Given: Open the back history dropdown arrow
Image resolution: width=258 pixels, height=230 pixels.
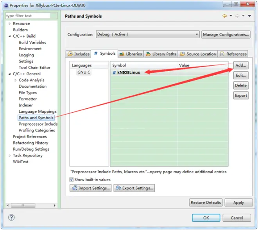Looking at the screenshot, I should click(231, 16).
